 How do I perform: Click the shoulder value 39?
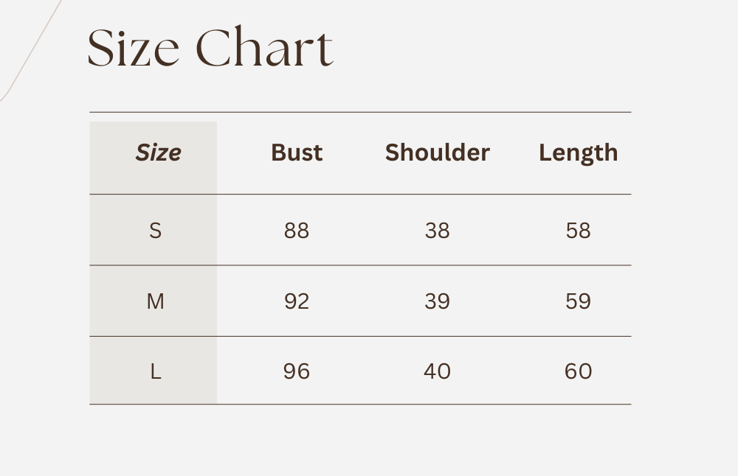[x=437, y=301]
